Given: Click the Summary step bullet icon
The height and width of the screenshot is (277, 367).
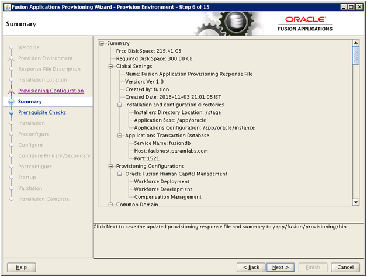Looking at the screenshot, I should click(x=11, y=102).
